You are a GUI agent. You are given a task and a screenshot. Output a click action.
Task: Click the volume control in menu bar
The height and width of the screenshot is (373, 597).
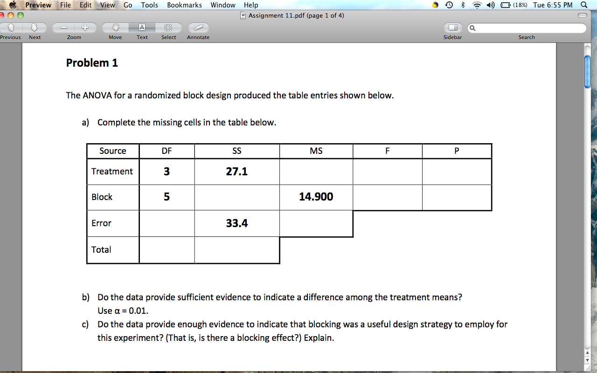489,5
